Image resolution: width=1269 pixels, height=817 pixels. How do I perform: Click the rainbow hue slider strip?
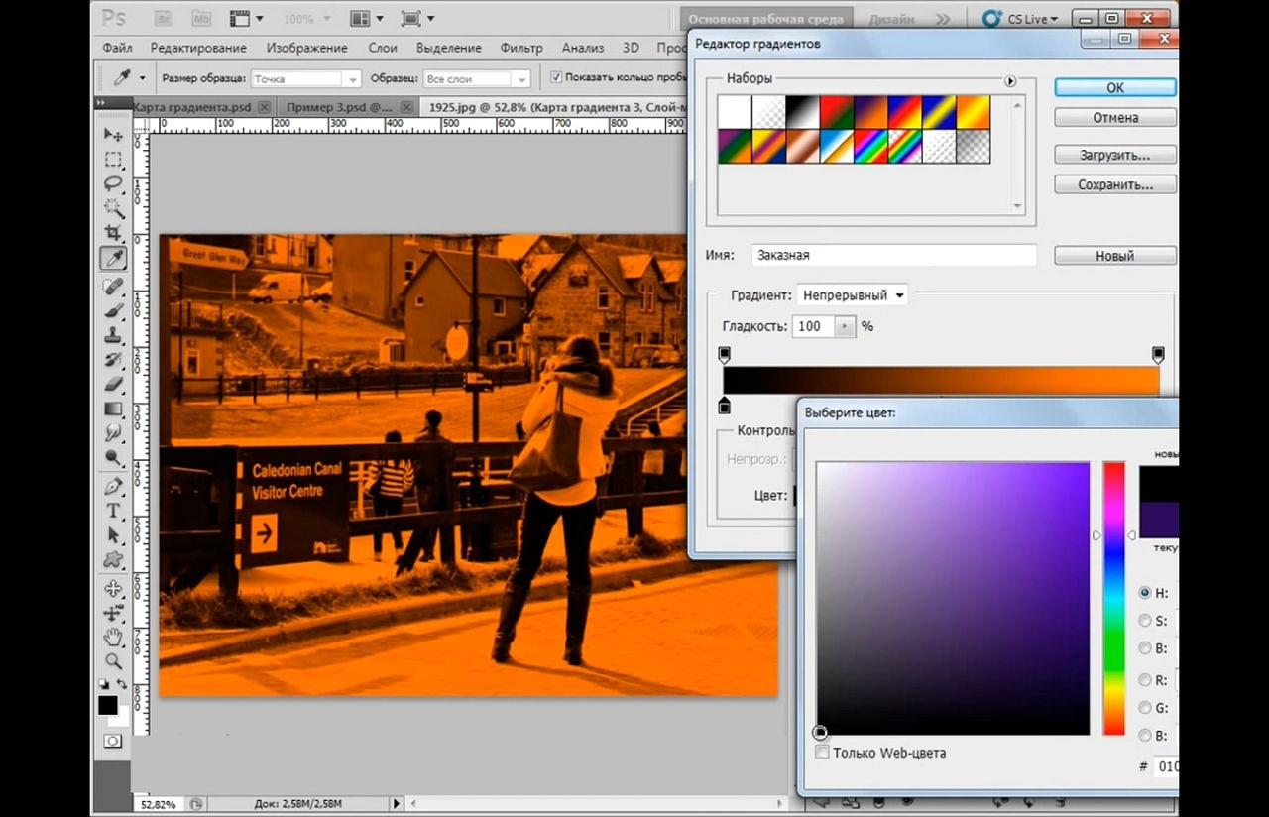pyautogui.click(x=1114, y=598)
